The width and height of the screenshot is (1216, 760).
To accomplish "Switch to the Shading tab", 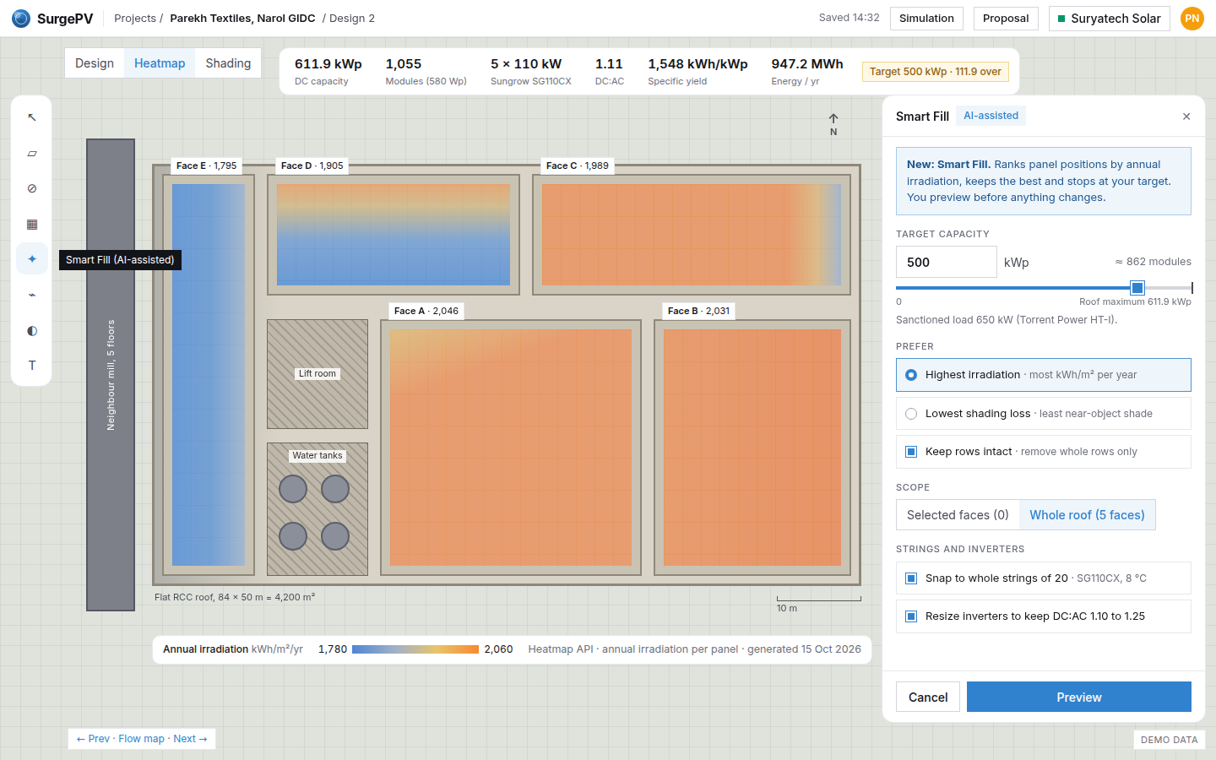I will pyautogui.click(x=228, y=63).
